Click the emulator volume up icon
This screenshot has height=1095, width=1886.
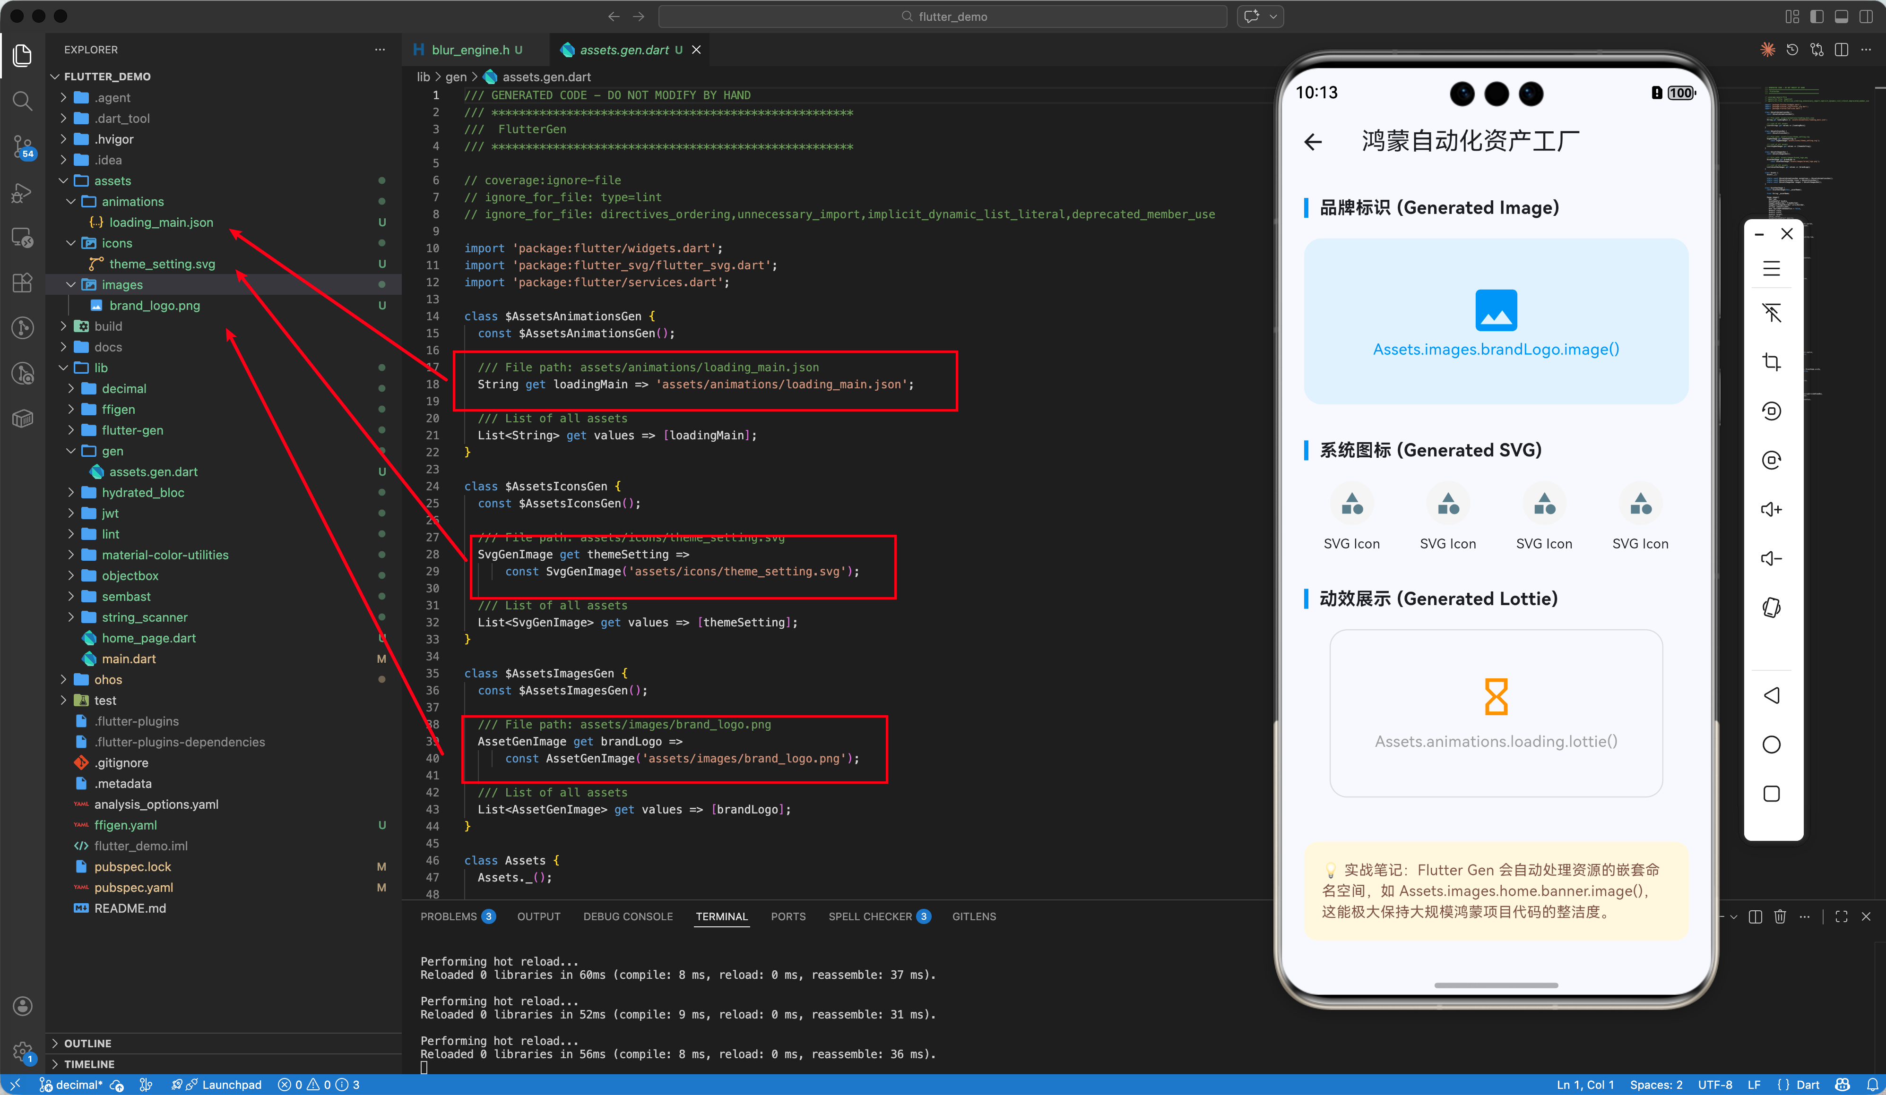point(1771,509)
